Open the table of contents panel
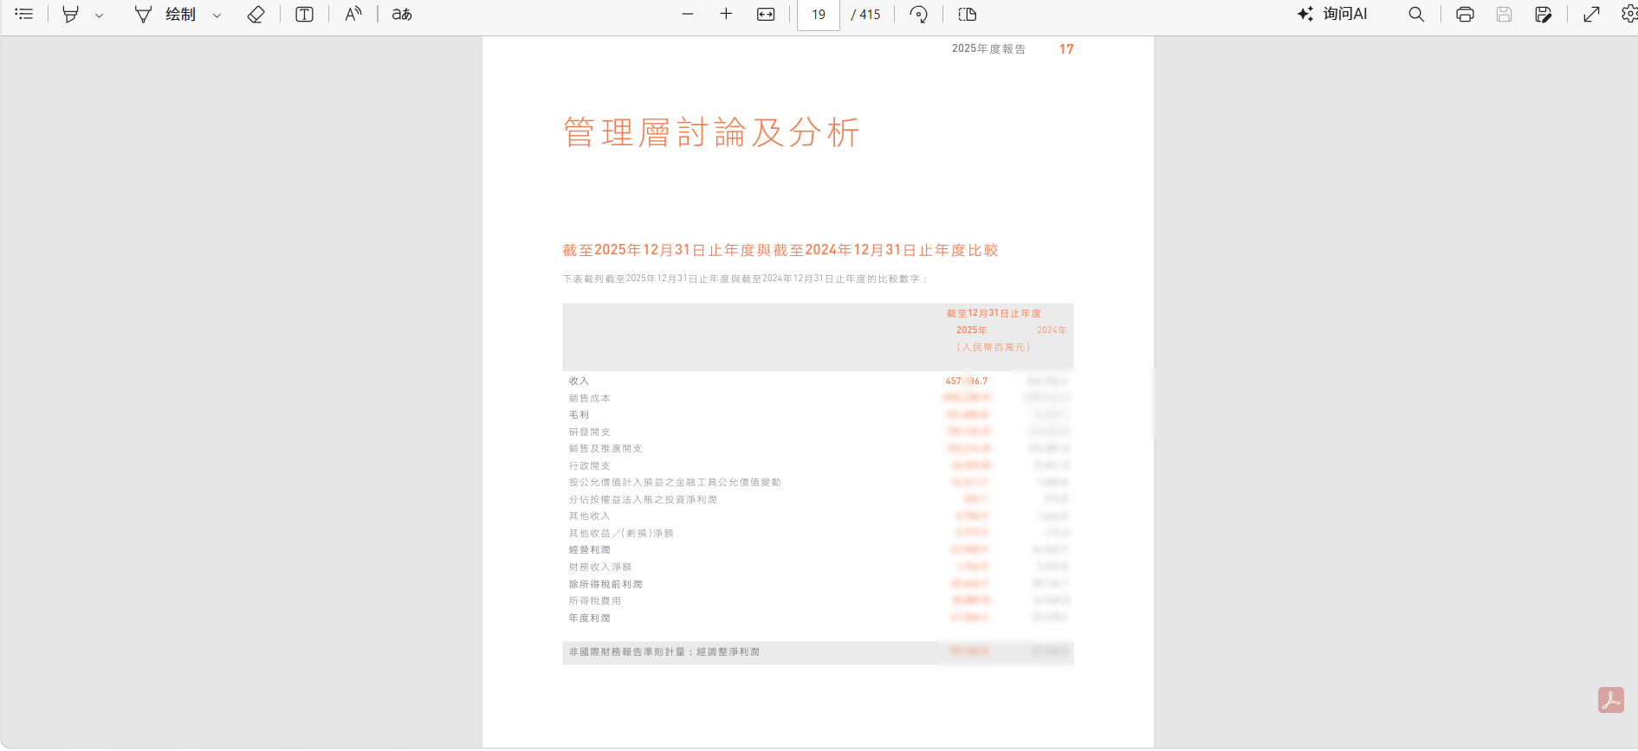The width and height of the screenshot is (1638, 751). coord(24,14)
